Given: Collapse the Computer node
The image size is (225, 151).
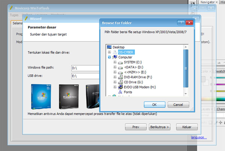Looking at the screenshot, I should pyautogui.click(x=109, y=57).
